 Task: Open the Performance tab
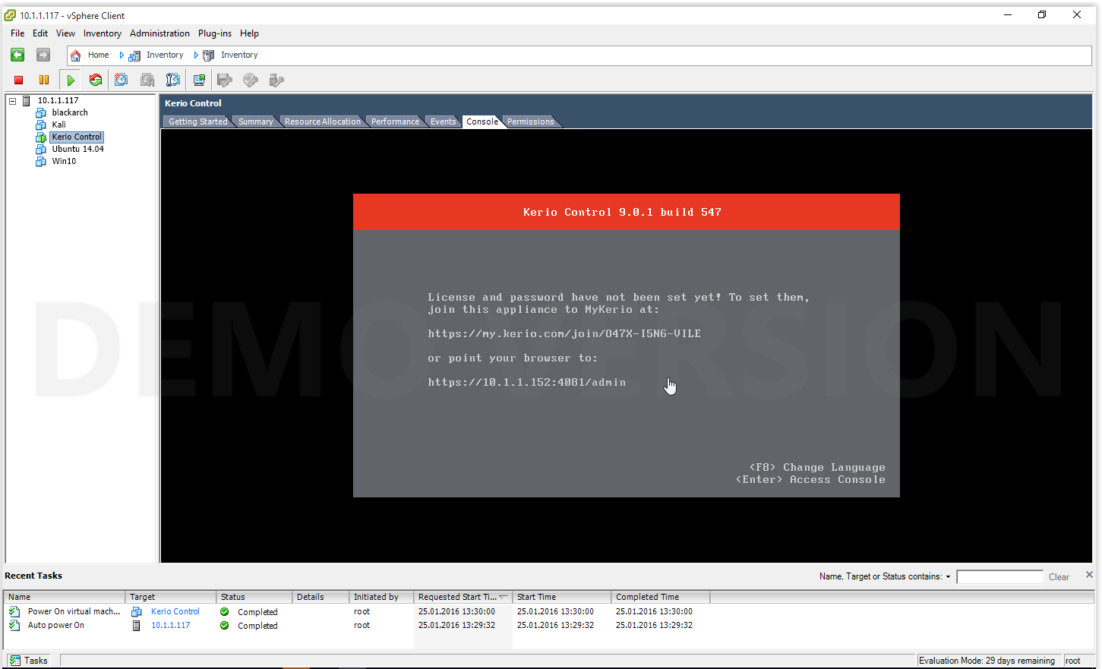(395, 121)
